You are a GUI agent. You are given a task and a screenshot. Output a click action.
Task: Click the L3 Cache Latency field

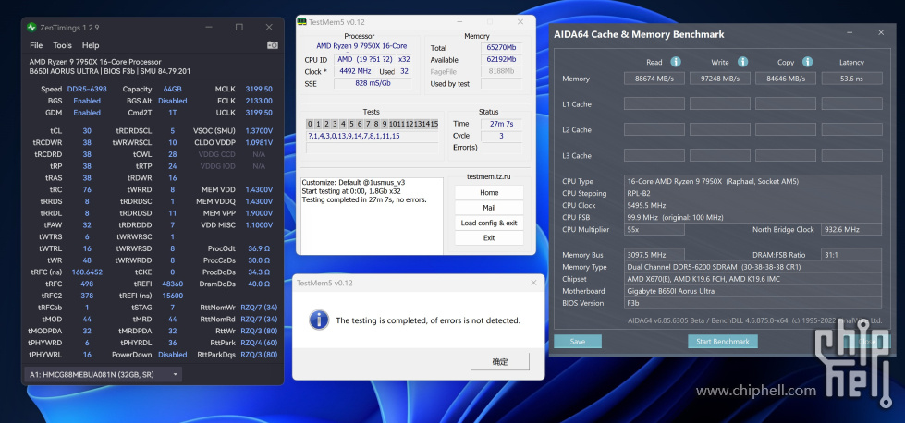852,155
